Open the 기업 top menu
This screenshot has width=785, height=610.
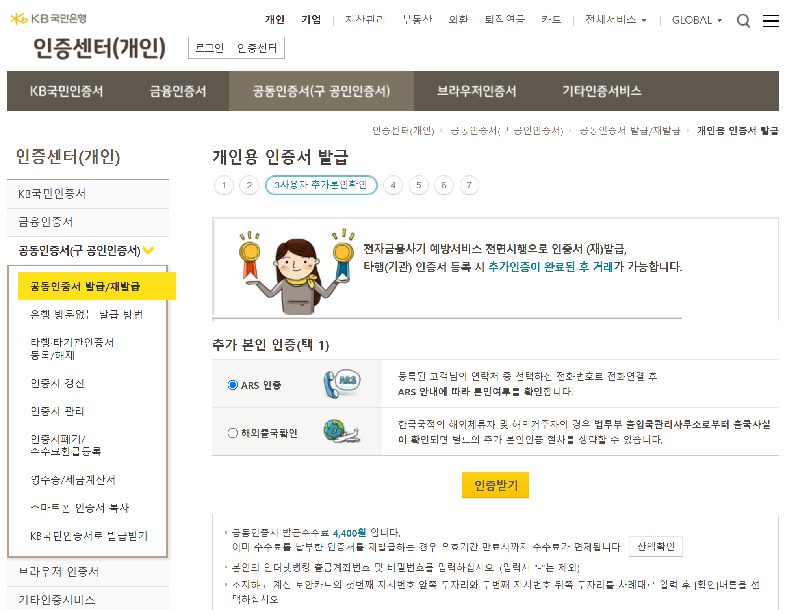(311, 20)
